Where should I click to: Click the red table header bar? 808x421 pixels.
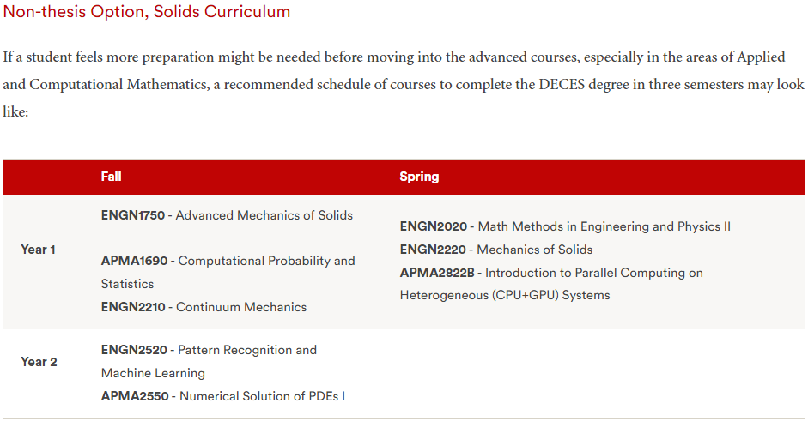(x=404, y=177)
